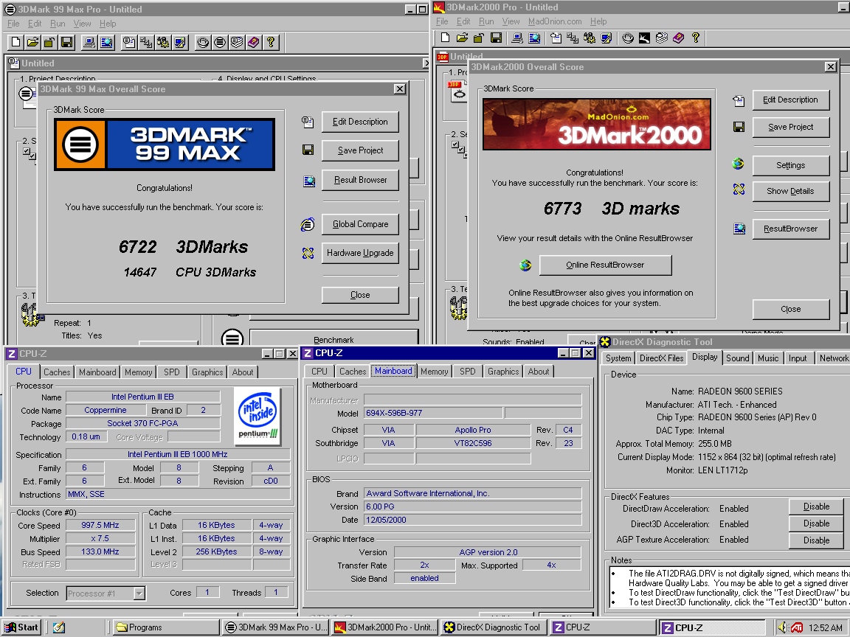850x637 pixels.
Task: Click the Internet Explorer icon beside Global Compare
Action: pyautogui.click(x=308, y=224)
